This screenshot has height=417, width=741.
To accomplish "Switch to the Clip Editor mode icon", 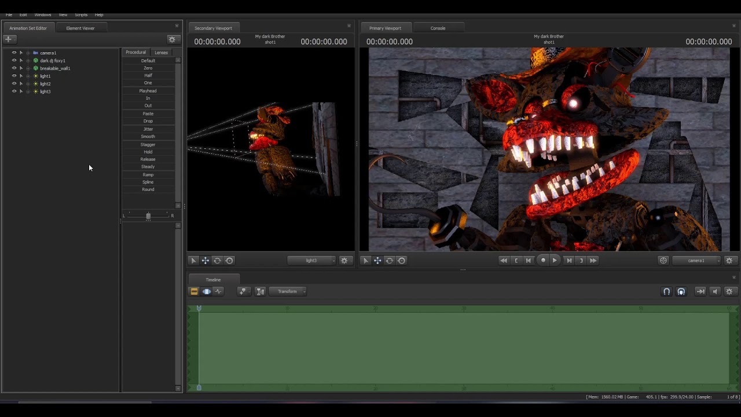I will click(194, 291).
